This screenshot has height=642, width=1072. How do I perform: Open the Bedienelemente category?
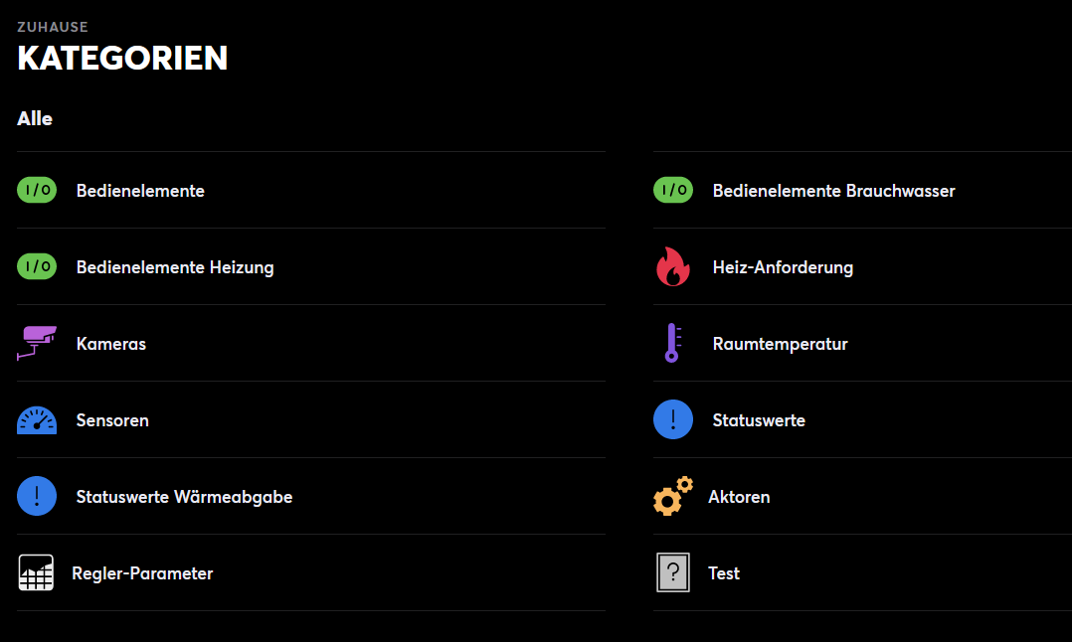tap(140, 191)
